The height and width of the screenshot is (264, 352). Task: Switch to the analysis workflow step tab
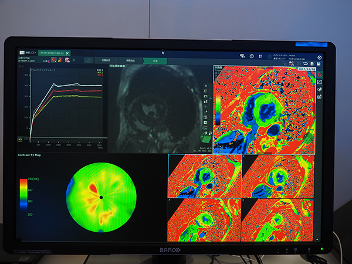[155, 60]
